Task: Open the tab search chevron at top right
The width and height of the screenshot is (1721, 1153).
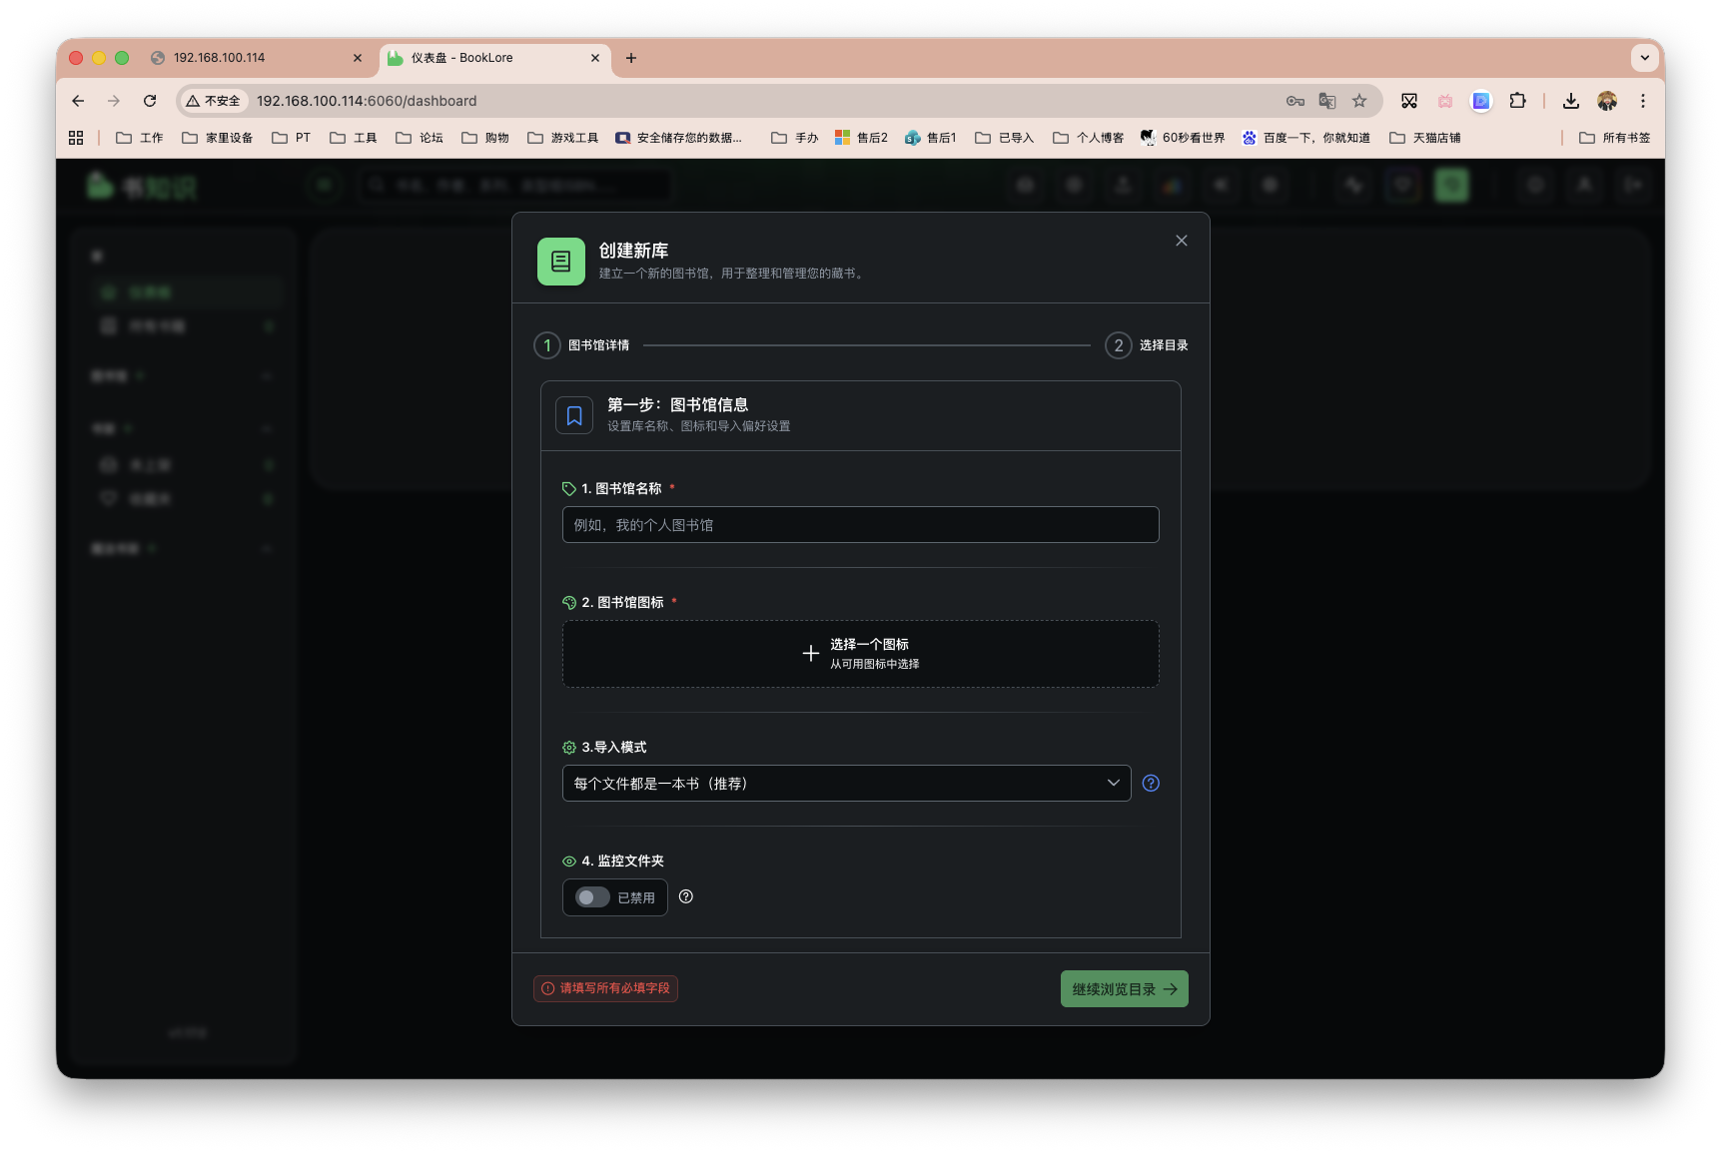Action: click(x=1644, y=58)
